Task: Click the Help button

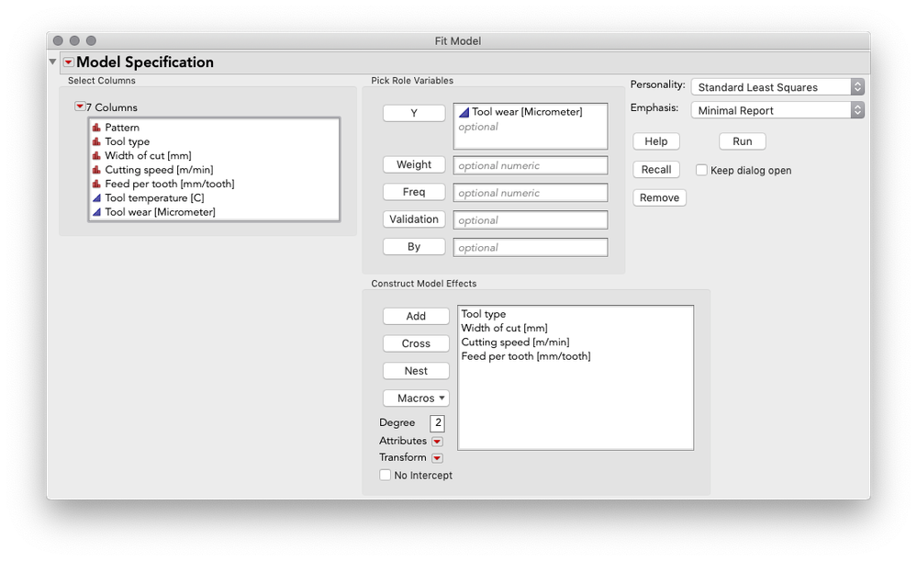Action: click(x=656, y=141)
